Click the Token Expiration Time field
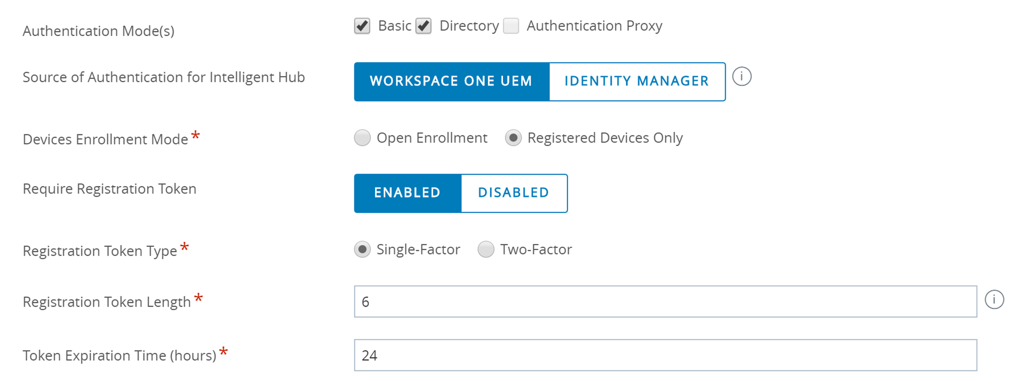 (665, 355)
